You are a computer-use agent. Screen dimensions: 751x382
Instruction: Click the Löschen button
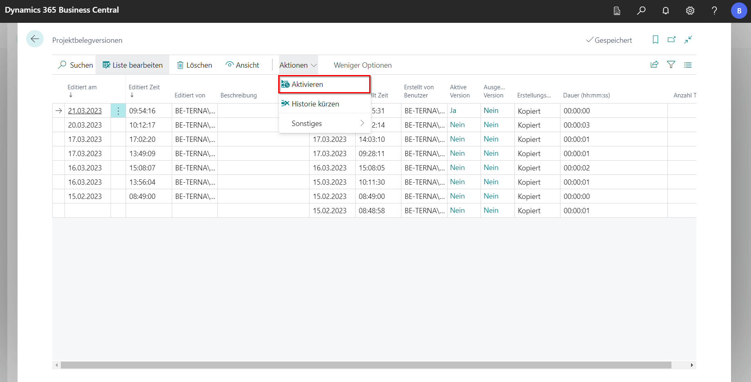[195, 65]
